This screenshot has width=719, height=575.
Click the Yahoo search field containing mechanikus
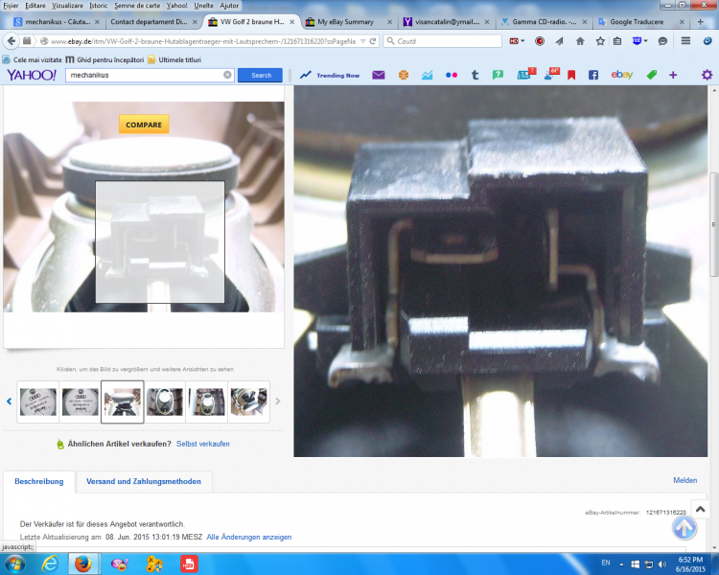(144, 75)
